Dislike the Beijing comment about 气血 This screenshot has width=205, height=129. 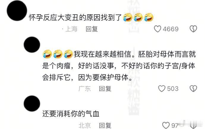point(193,126)
